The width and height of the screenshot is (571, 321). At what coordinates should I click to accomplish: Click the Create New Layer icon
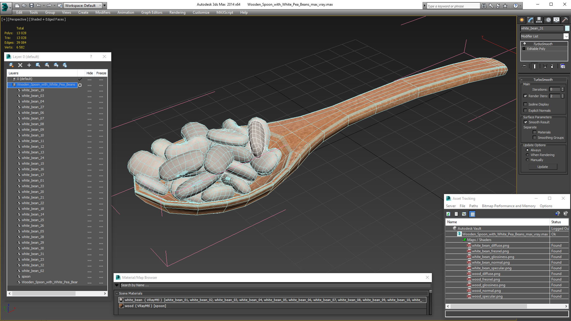click(x=11, y=65)
